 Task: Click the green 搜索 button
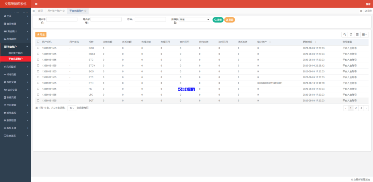(218, 20)
